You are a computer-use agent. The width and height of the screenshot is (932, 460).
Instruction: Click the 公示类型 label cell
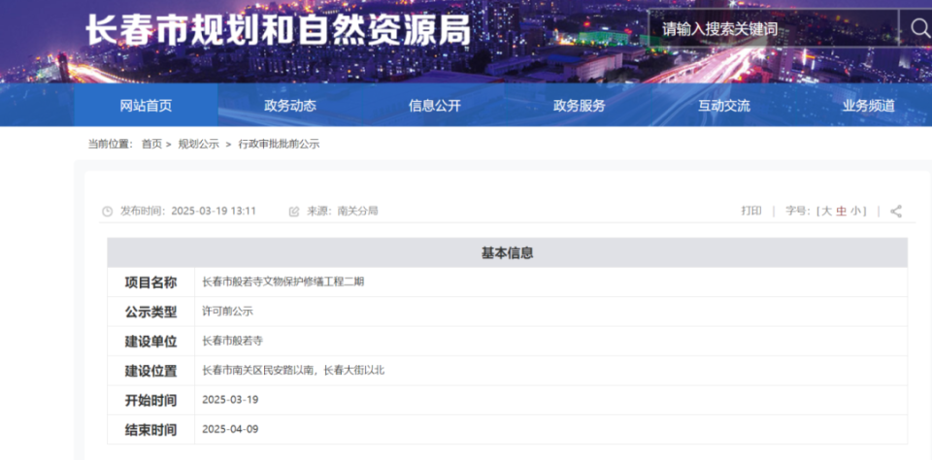pyautogui.click(x=151, y=312)
